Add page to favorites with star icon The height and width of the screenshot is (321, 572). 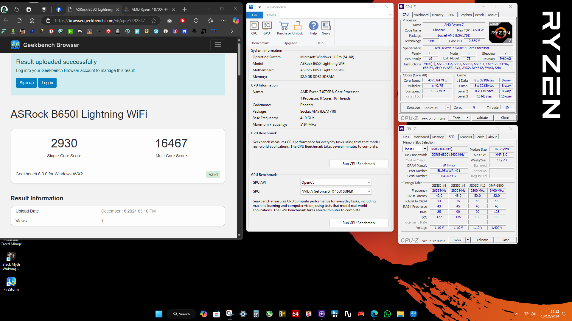154,21
